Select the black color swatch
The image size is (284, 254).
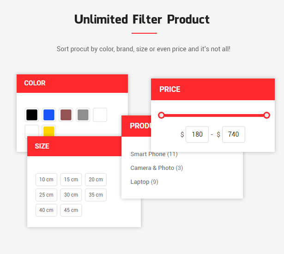32,115
